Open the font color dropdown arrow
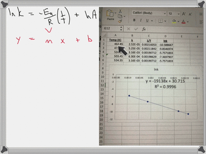Screen dimensions: 206x154 188,22
